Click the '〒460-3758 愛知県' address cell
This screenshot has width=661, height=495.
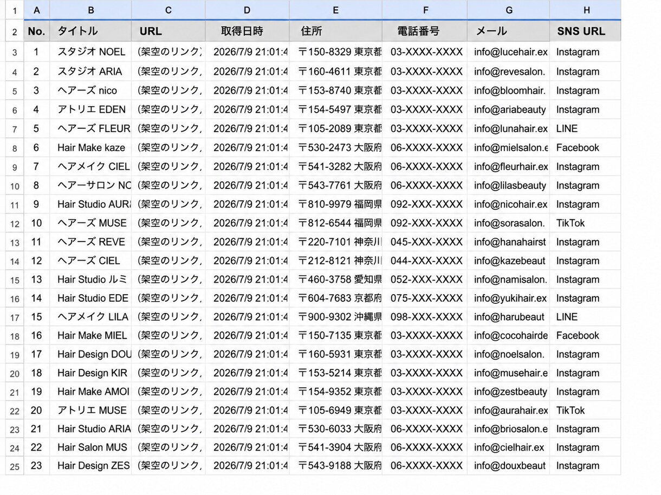click(x=336, y=279)
